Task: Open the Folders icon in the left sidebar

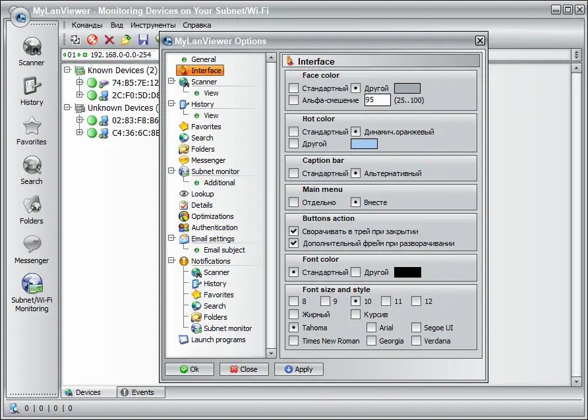Action: 32,205
